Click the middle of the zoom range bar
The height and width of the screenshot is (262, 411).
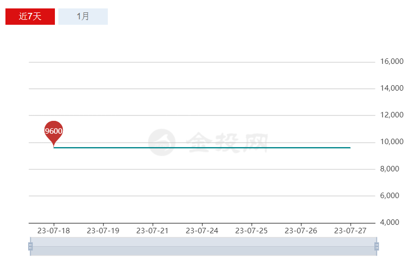pyautogui.click(x=203, y=246)
